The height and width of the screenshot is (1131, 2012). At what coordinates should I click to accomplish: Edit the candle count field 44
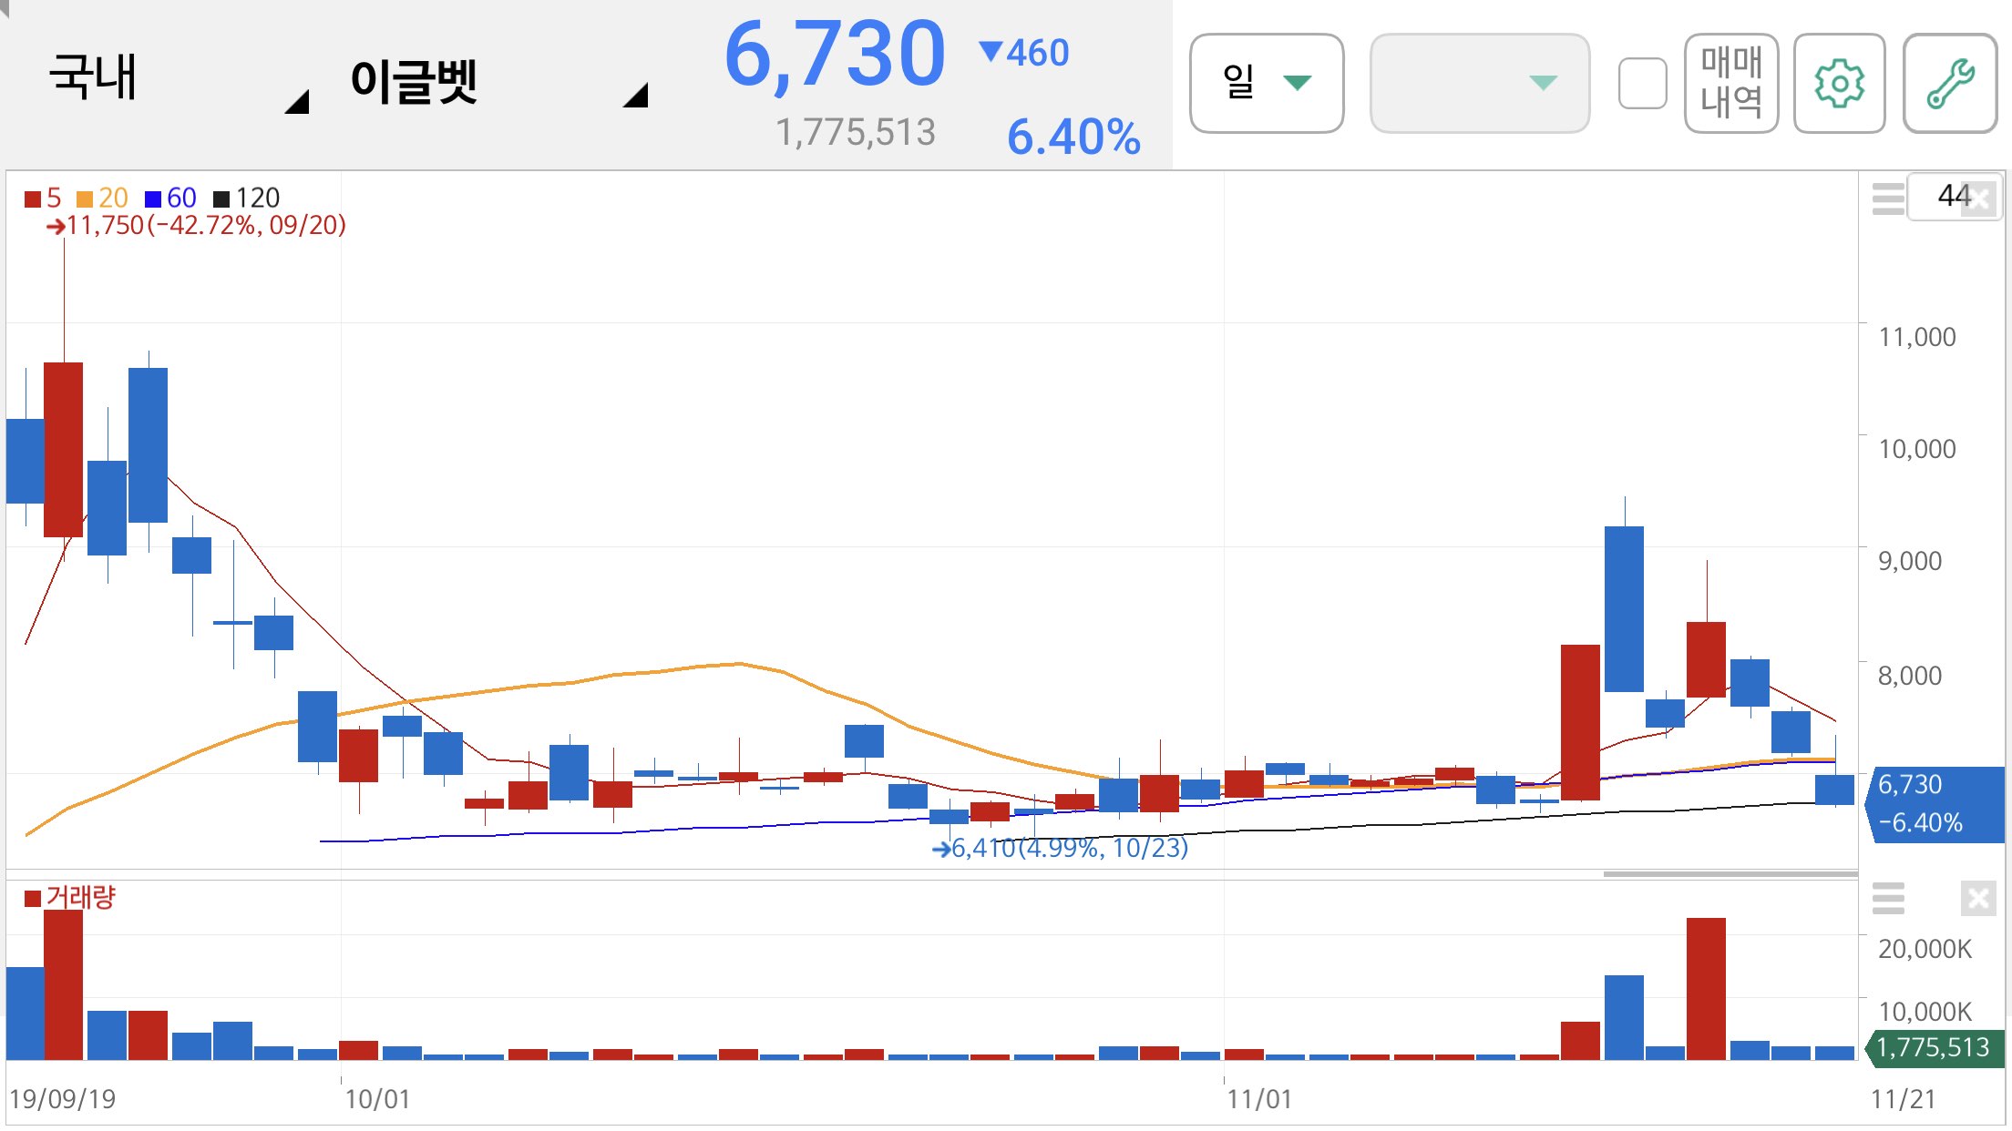click(1953, 196)
